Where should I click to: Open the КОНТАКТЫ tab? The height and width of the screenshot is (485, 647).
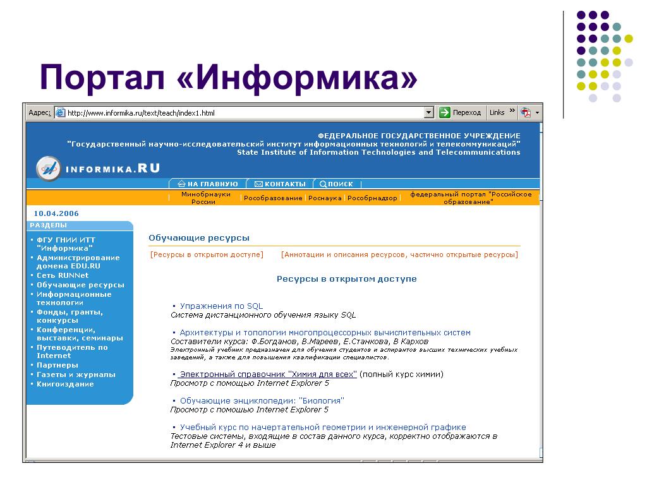pos(280,184)
